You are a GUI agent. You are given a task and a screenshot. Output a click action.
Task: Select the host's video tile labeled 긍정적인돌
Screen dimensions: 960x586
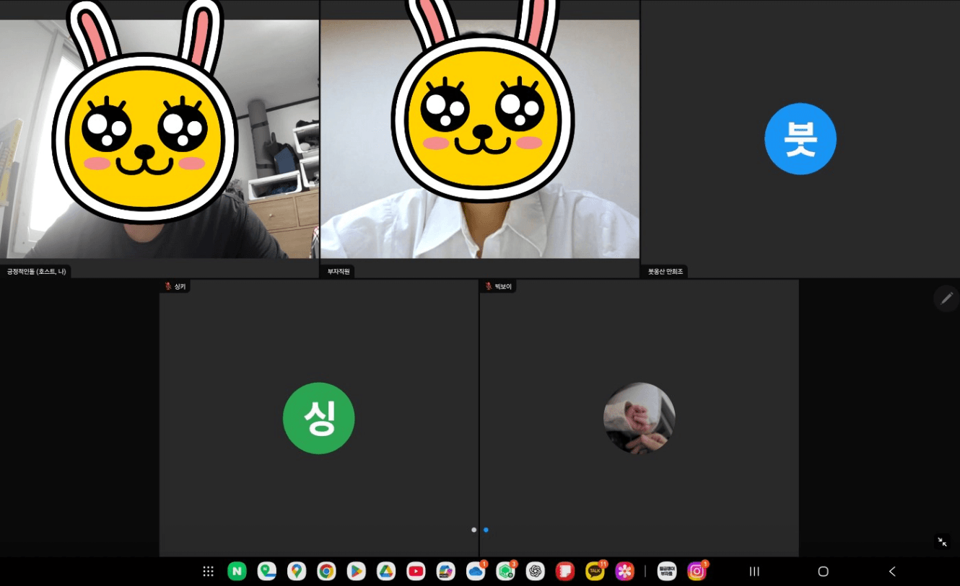click(160, 139)
